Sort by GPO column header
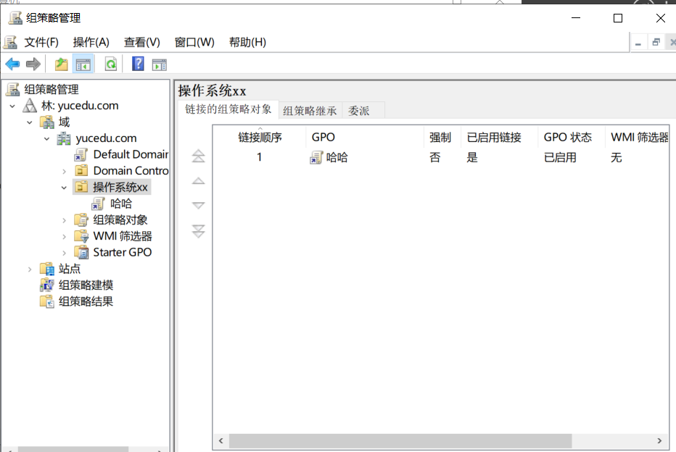 click(365, 138)
